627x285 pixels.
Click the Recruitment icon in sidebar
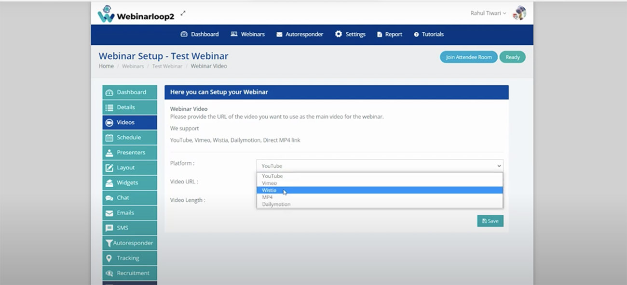[x=109, y=273]
